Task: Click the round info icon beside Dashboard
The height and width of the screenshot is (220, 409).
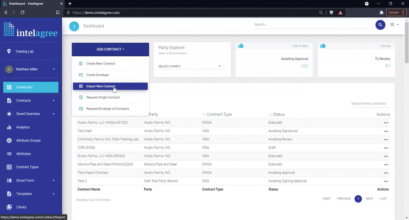Action: point(74,26)
